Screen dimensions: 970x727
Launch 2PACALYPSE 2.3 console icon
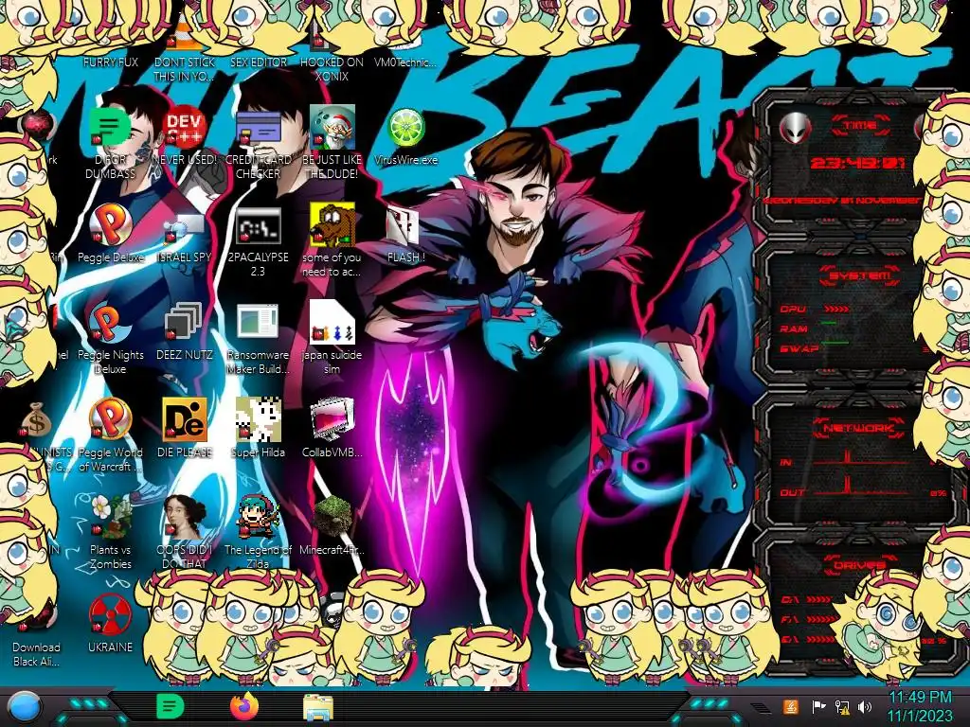pos(258,226)
